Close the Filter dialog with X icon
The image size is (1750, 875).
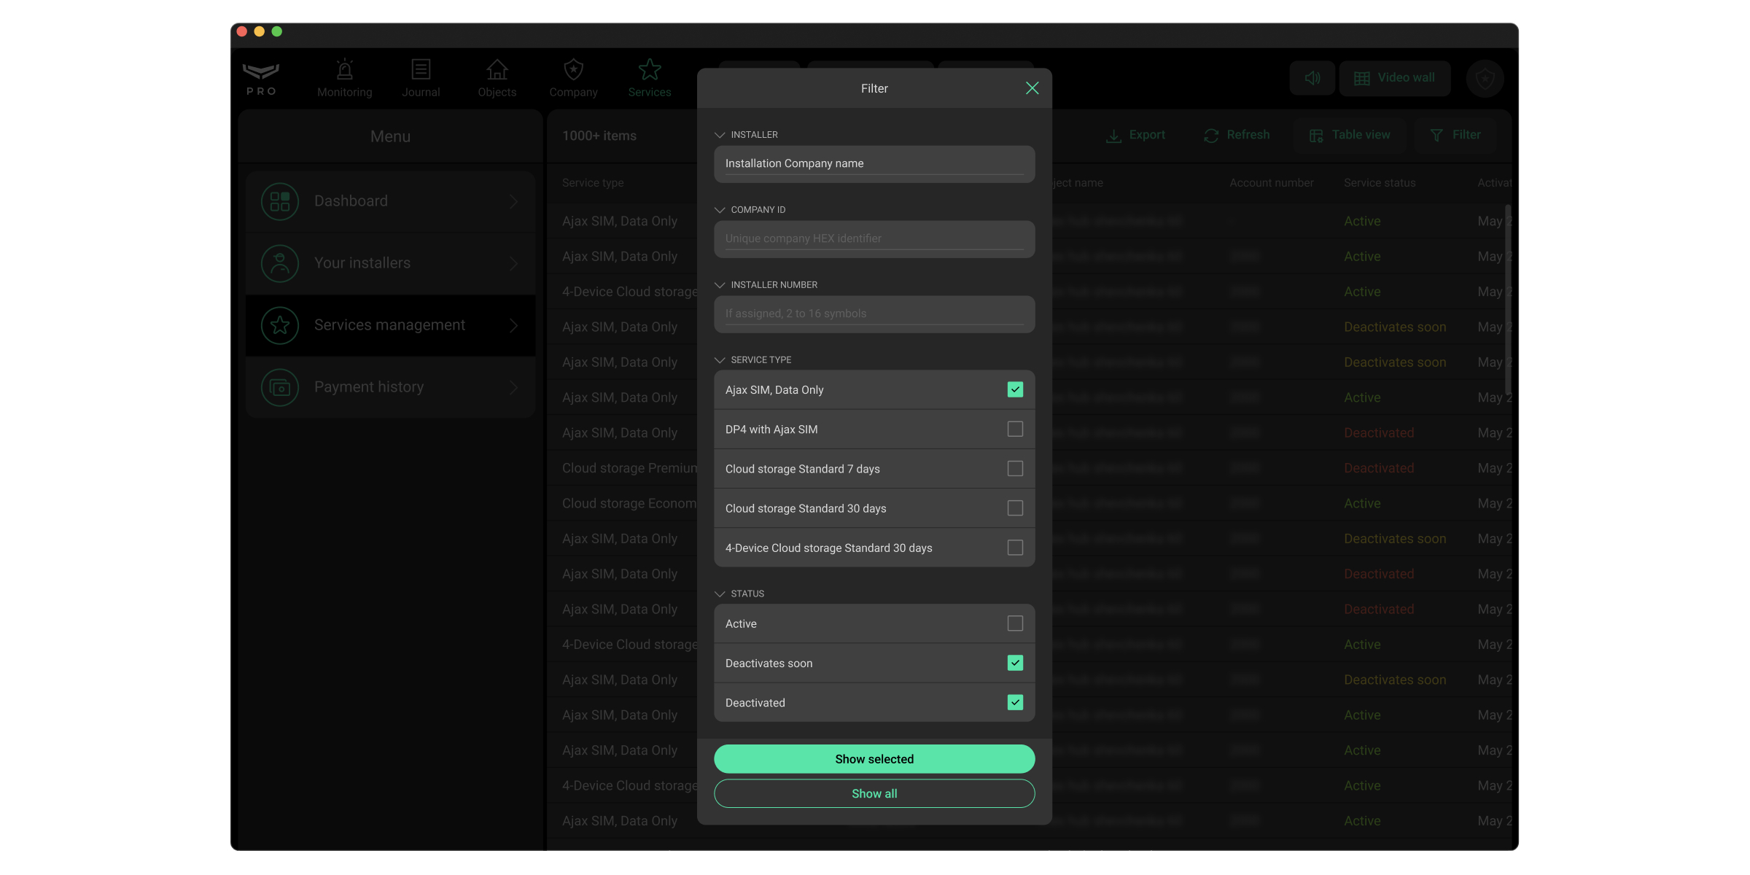pyautogui.click(x=1032, y=88)
